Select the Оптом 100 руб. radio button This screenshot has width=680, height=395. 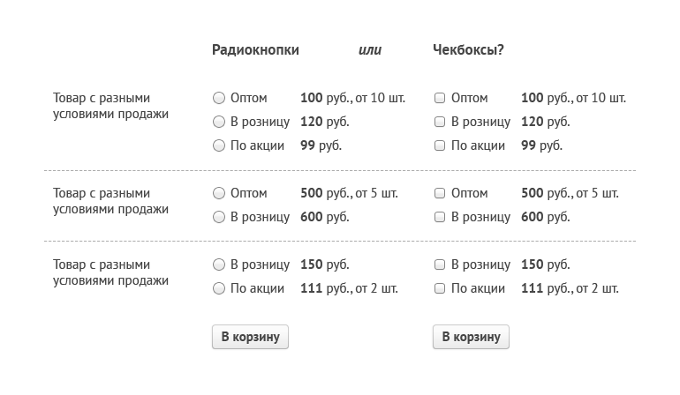click(219, 98)
